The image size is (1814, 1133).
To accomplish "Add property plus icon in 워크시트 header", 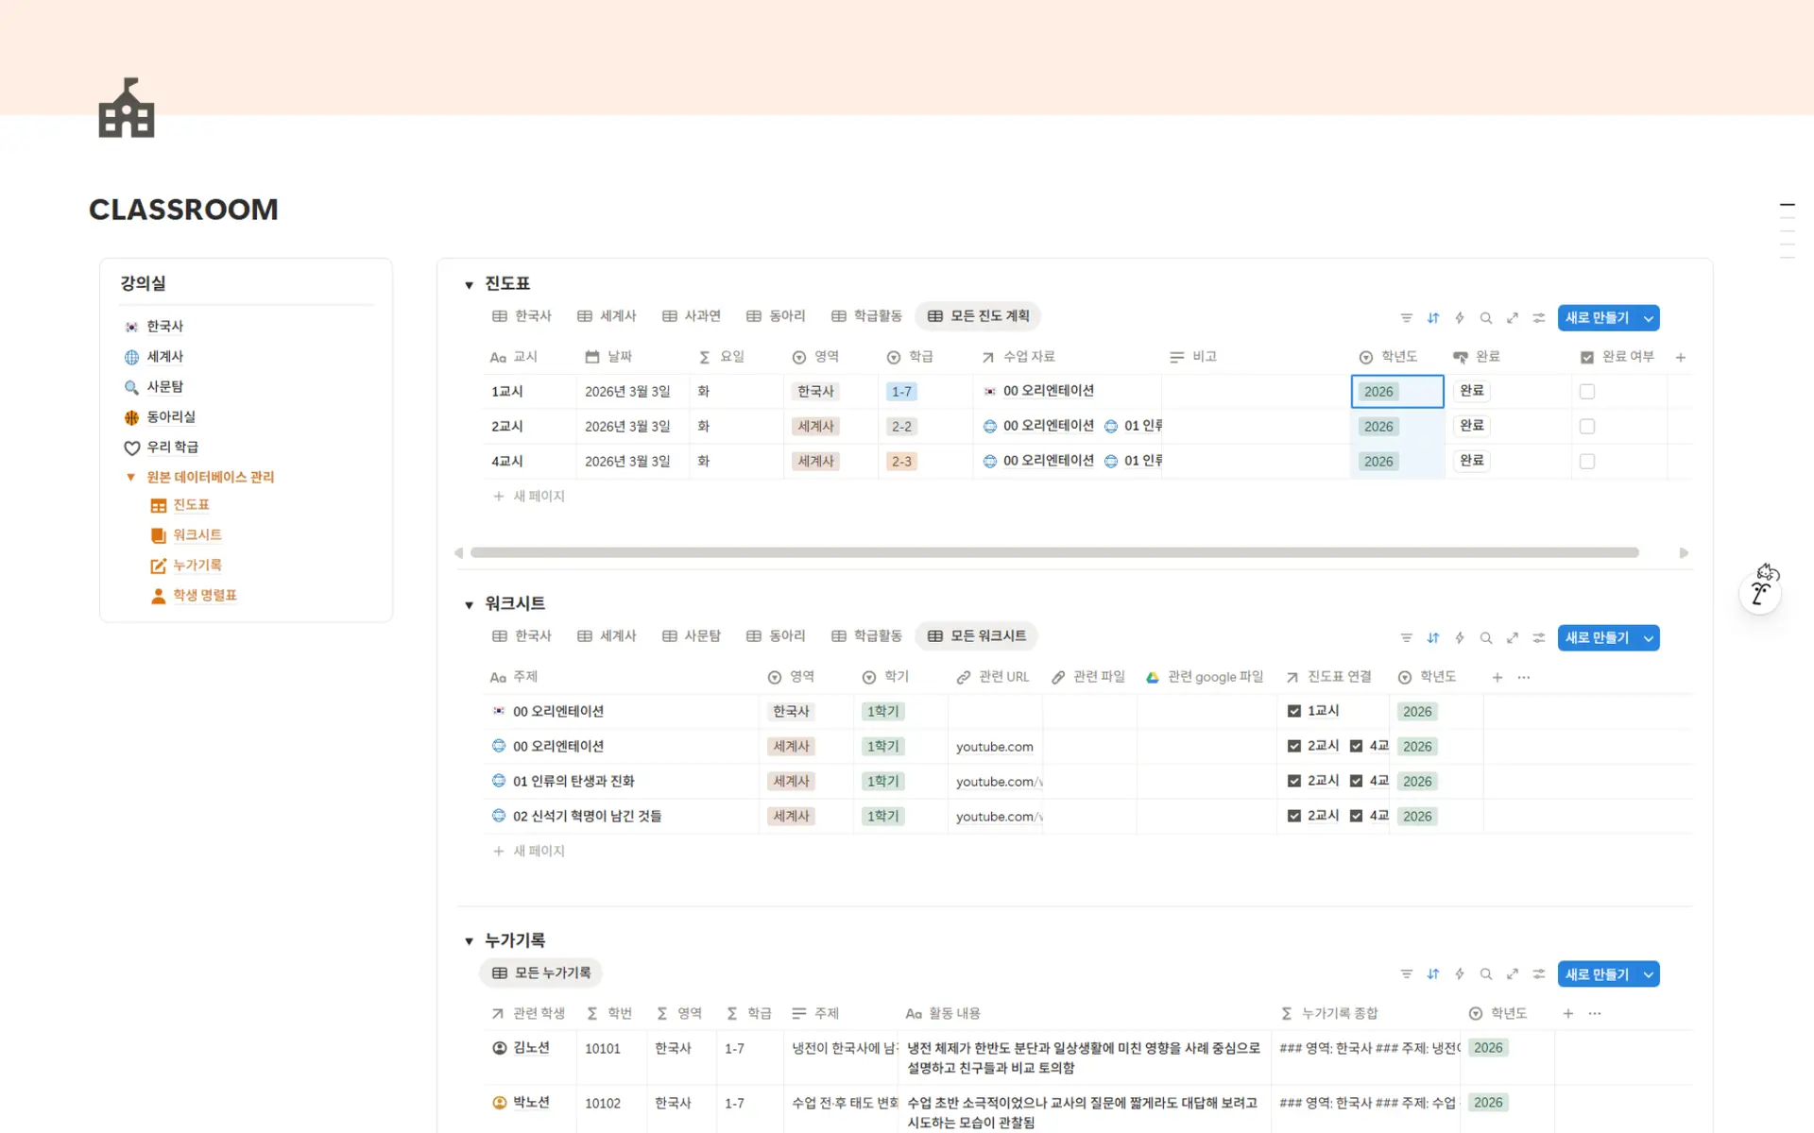I will click(1497, 677).
